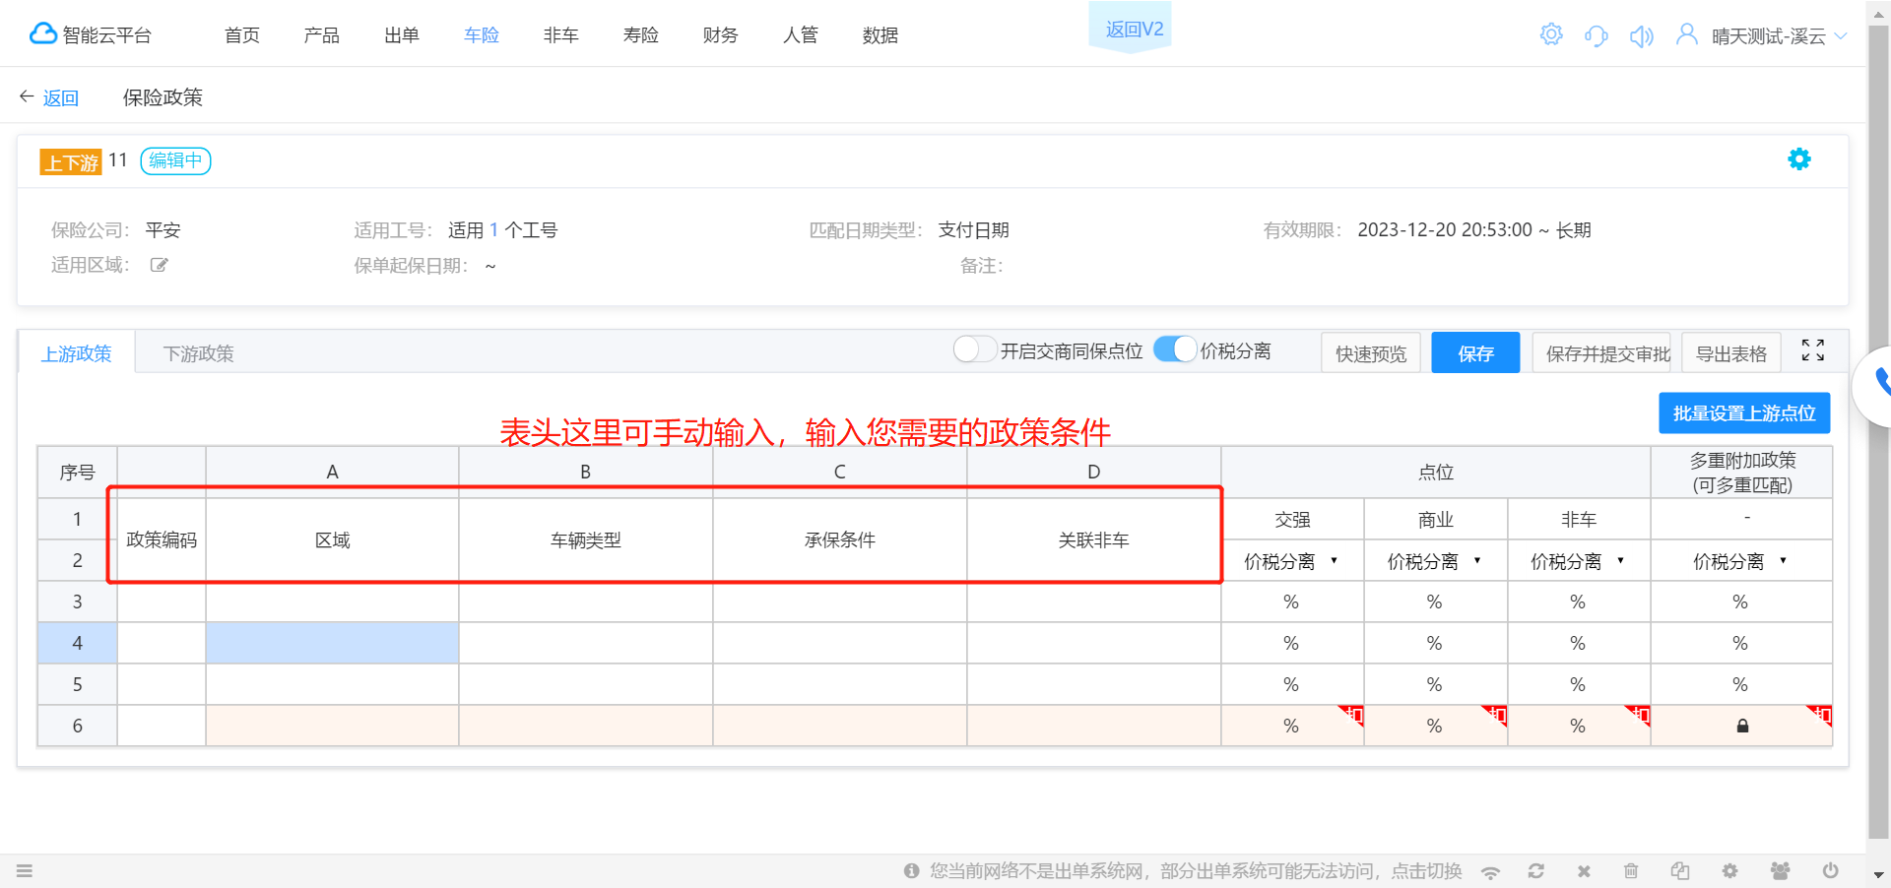Open 数据 menu
1891x888 pixels.
click(880, 35)
